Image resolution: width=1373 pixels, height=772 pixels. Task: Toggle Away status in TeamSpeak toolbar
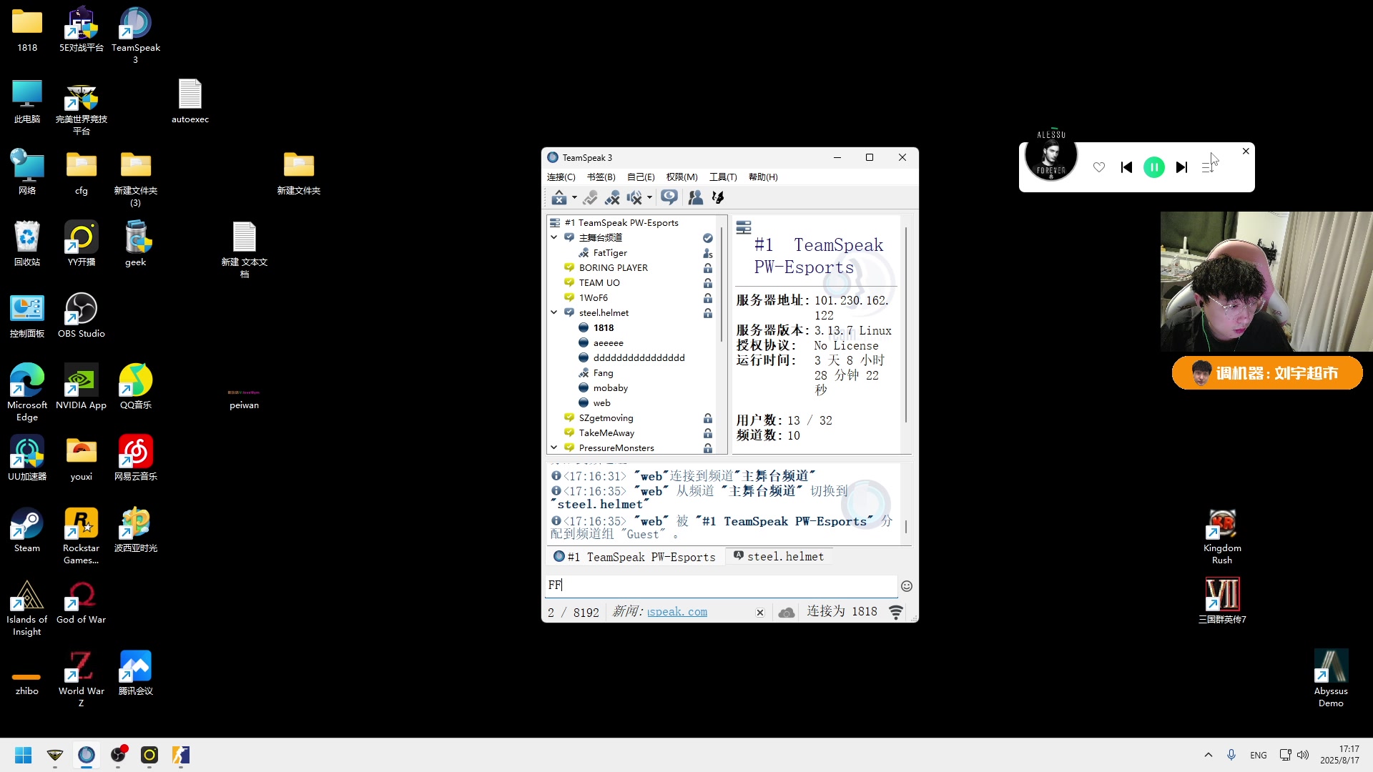click(559, 197)
